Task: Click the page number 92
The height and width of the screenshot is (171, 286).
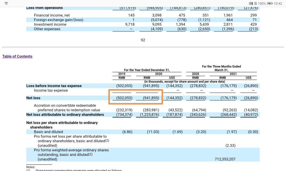Action: point(143,40)
